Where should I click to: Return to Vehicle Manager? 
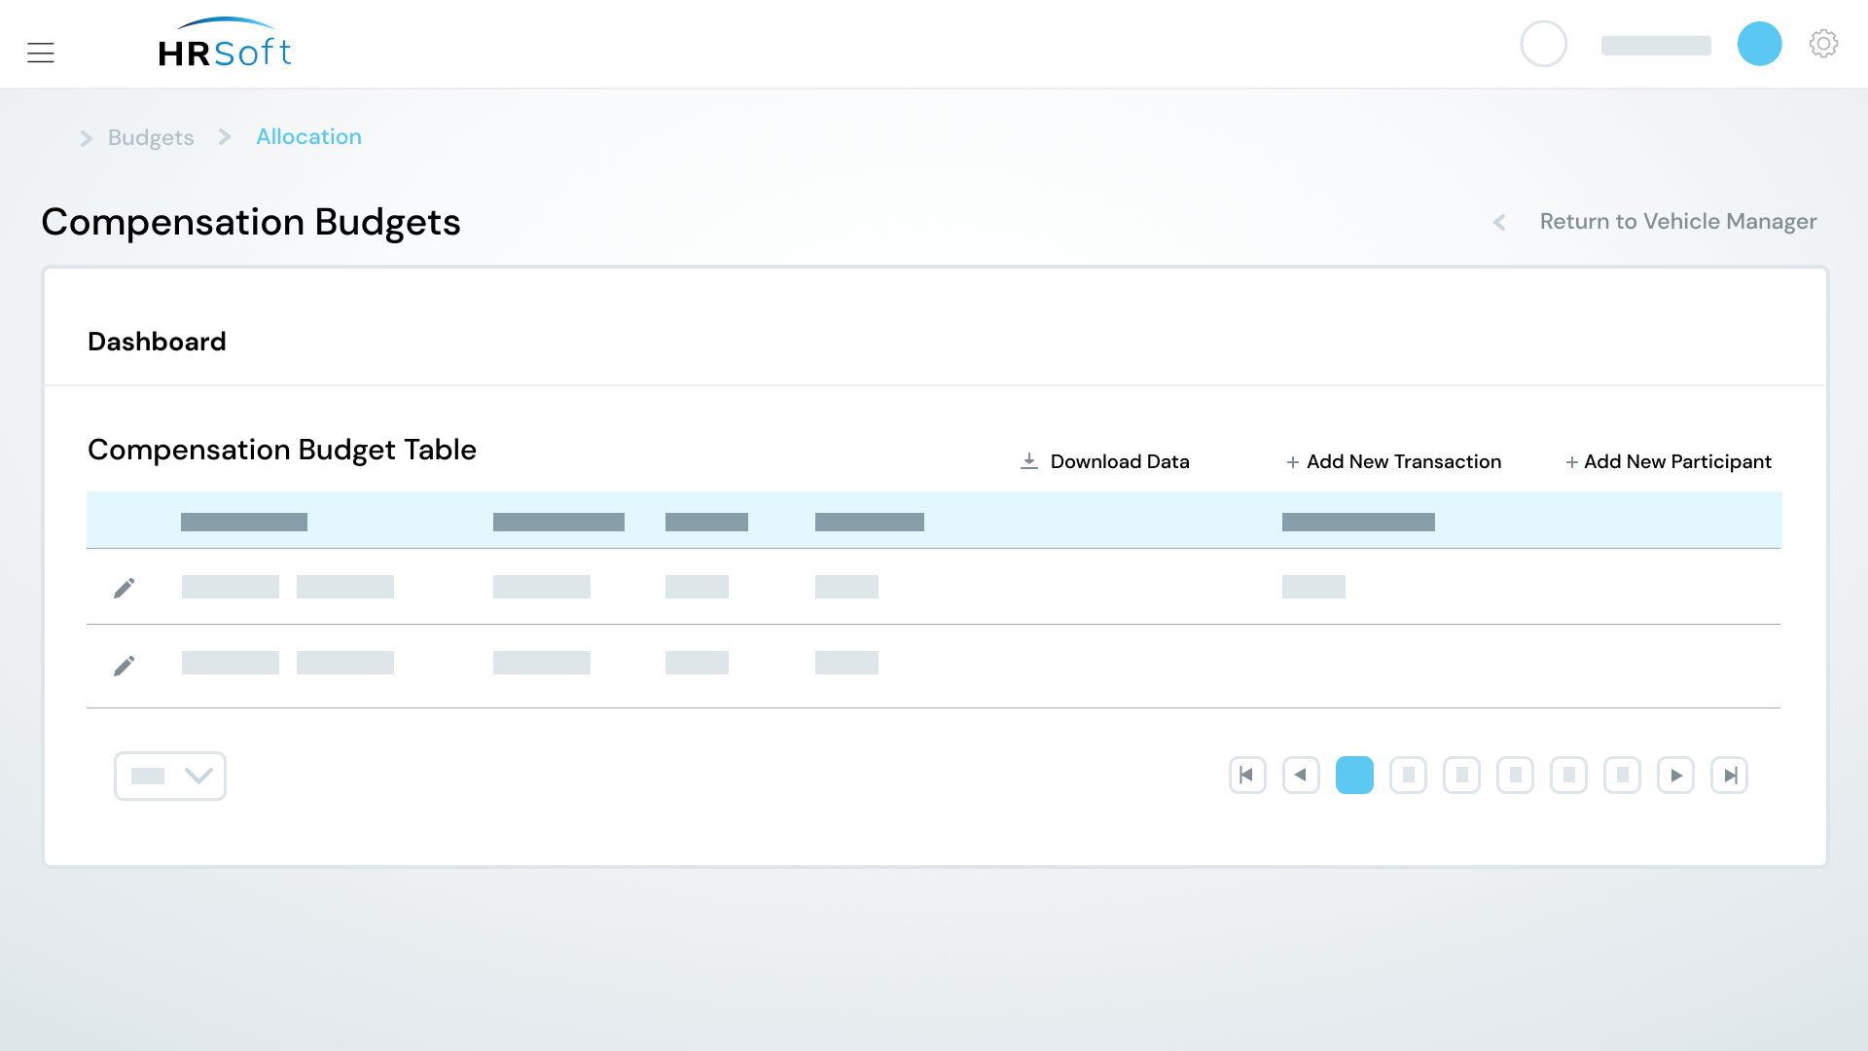tap(1677, 222)
